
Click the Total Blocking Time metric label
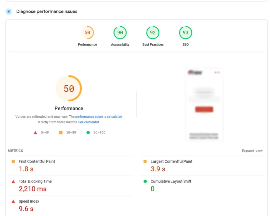coord(35,181)
